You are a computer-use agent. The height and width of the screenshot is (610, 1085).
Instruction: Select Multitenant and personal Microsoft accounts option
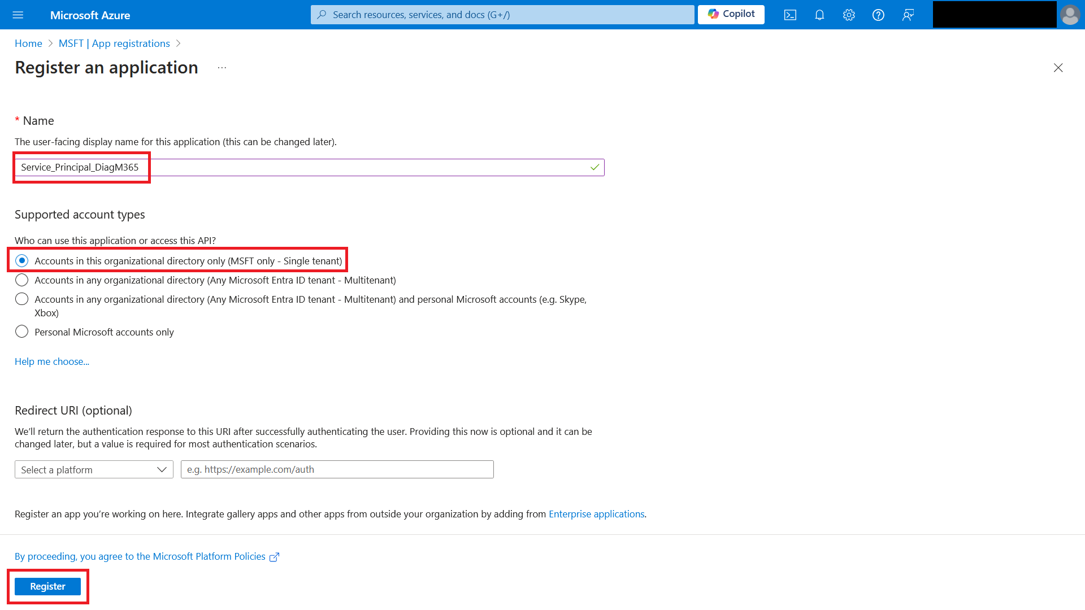(x=22, y=299)
